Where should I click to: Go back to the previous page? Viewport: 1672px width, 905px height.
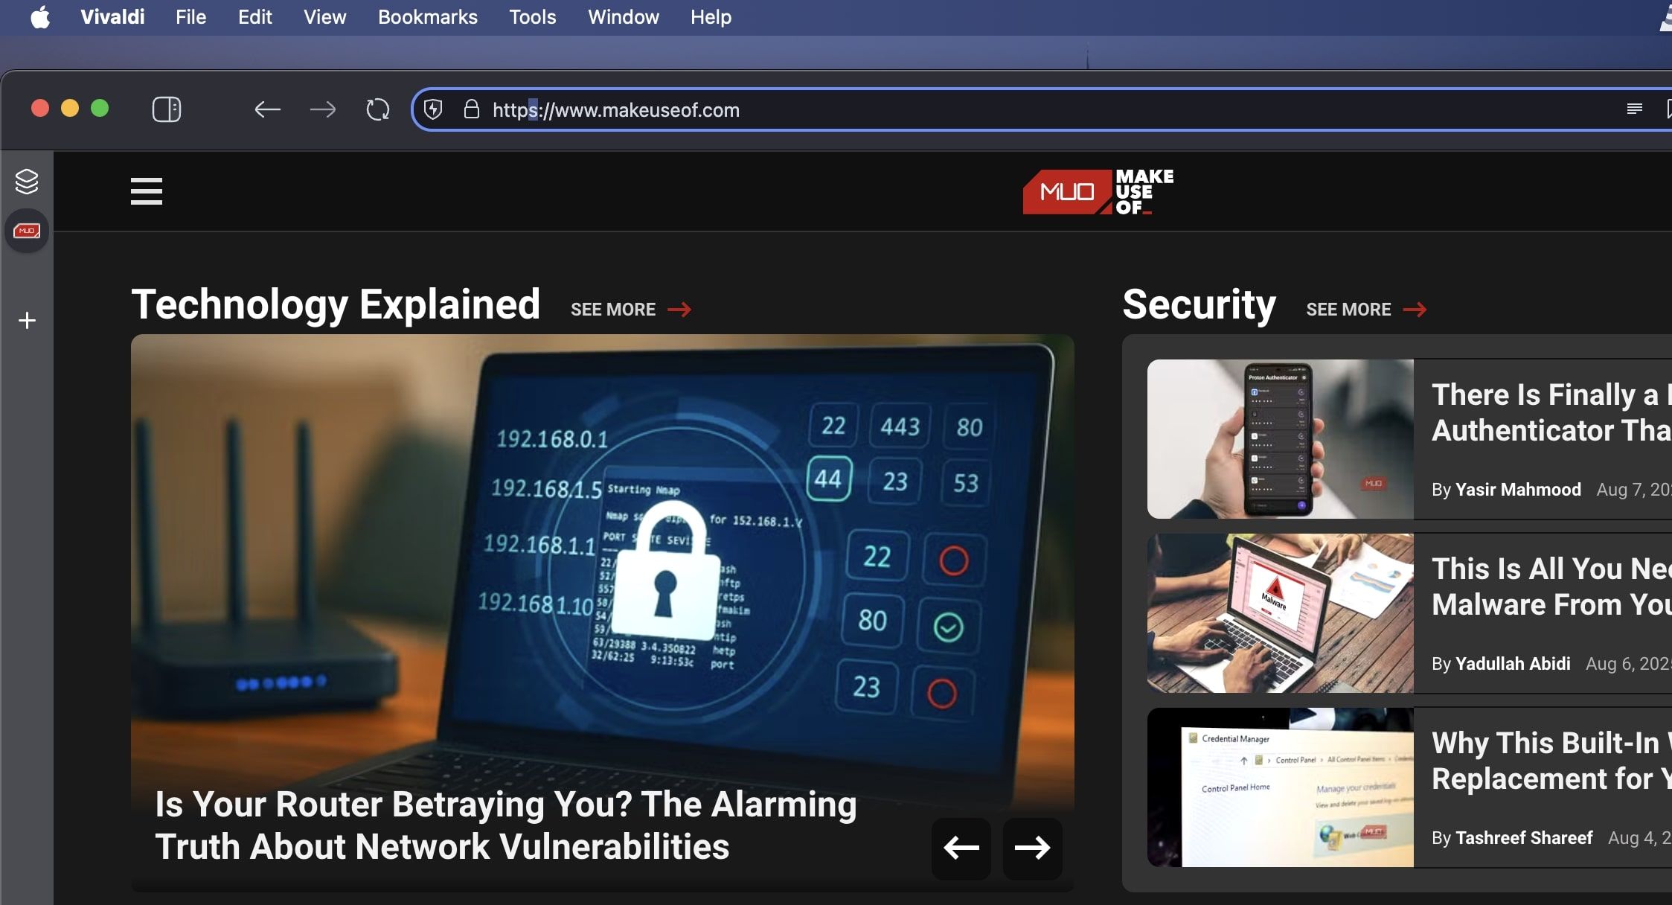[x=267, y=110]
